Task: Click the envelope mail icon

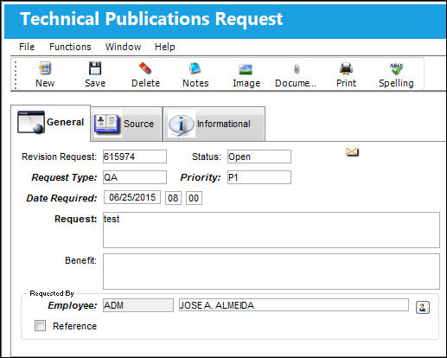Action: [x=352, y=151]
